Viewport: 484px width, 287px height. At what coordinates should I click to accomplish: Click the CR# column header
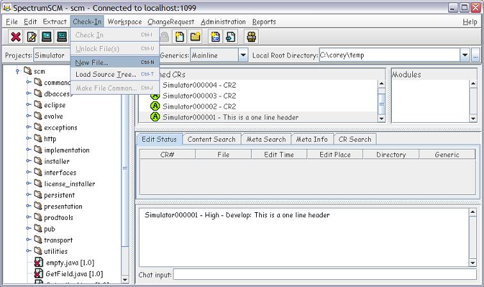click(x=167, y=155)
